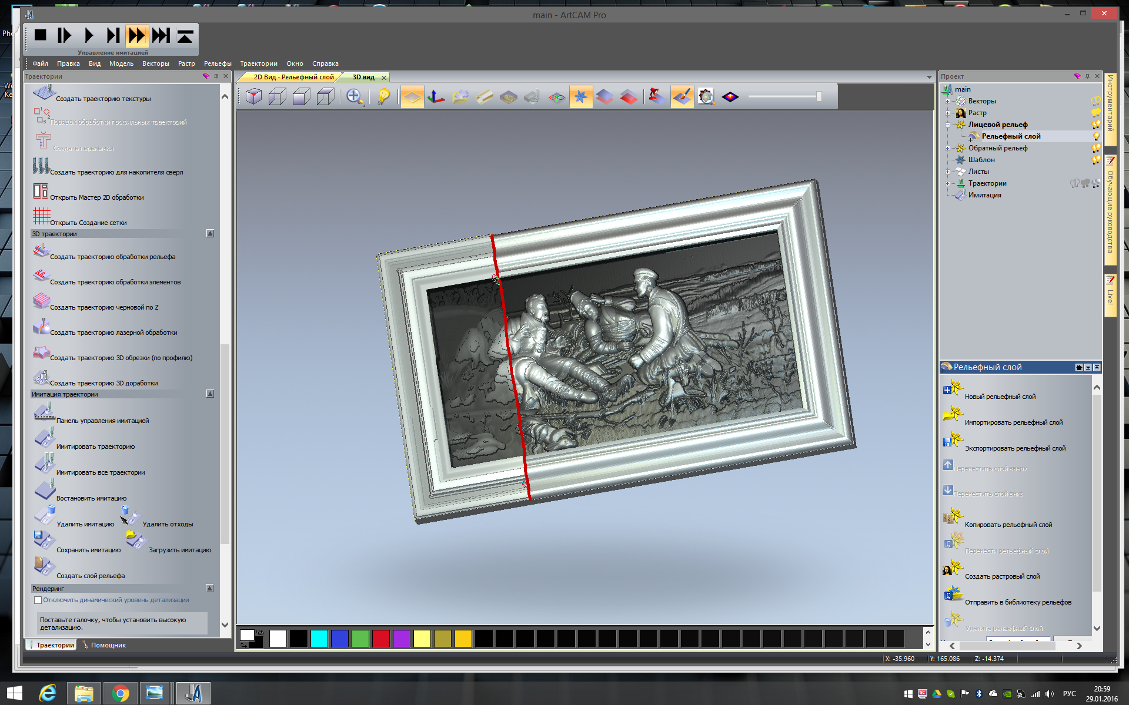Click the Save simulation icon

(44, 539)
